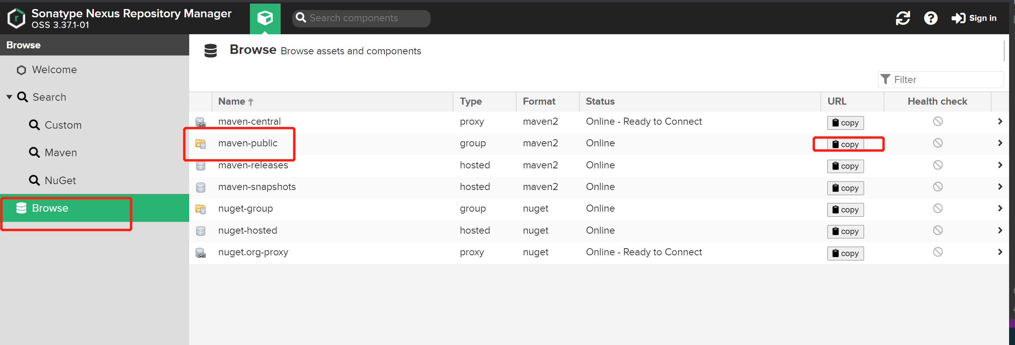Copy URL for nuget-hosted

click(x=846, y=231)
